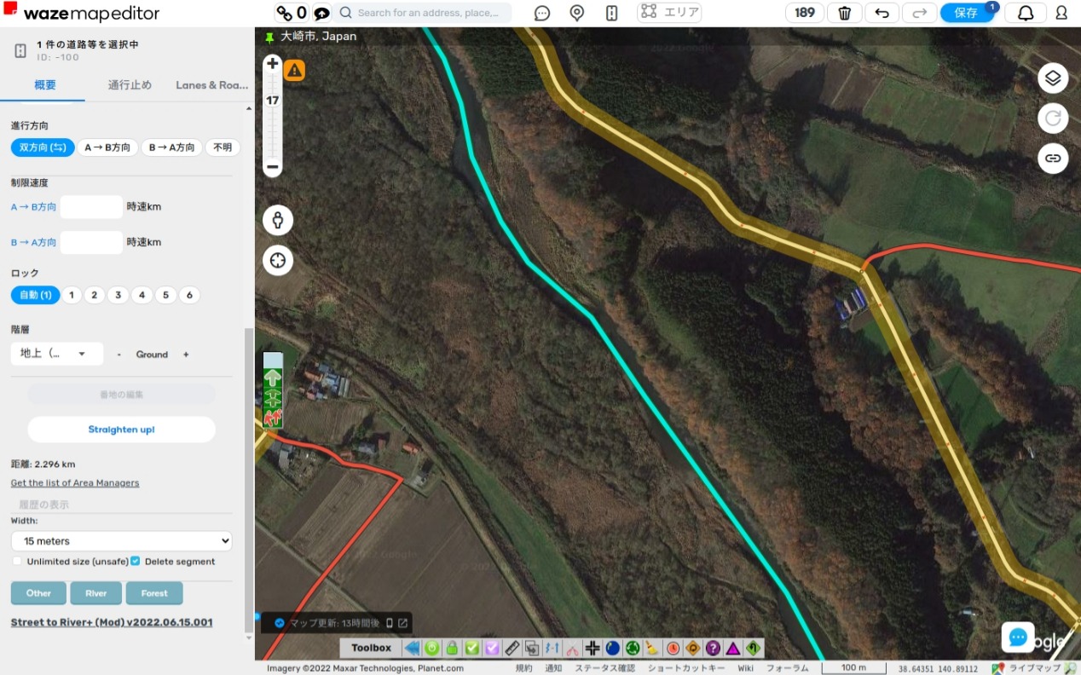
Task: Select A → B方向 direction option
Action: pyautogui.click(x=107, y=147)
